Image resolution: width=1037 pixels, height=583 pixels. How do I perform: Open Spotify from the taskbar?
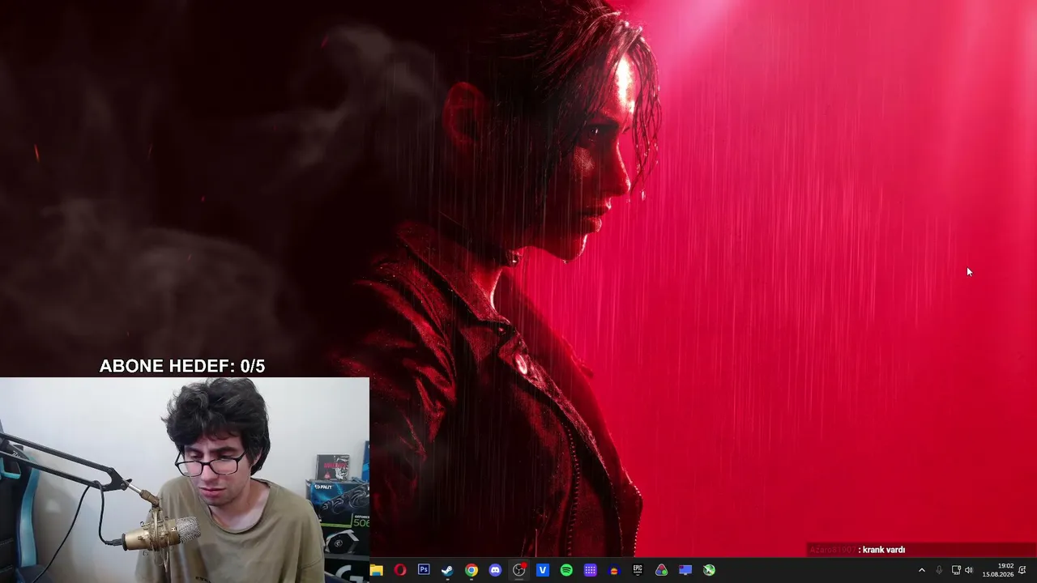point(566,570)
